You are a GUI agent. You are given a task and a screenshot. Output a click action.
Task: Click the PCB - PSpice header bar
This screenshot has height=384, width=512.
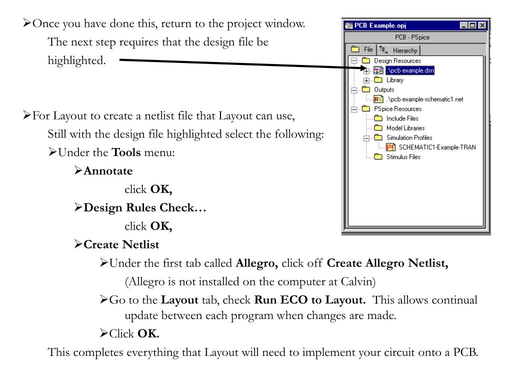coord(415,37)
